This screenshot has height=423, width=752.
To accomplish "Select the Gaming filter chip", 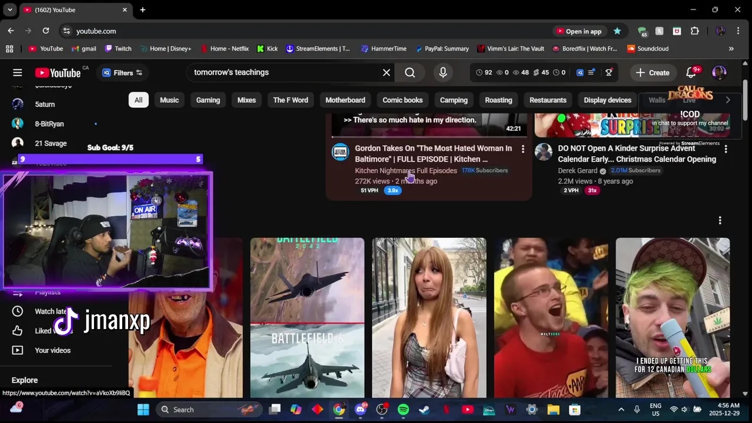I will [208, 100].
